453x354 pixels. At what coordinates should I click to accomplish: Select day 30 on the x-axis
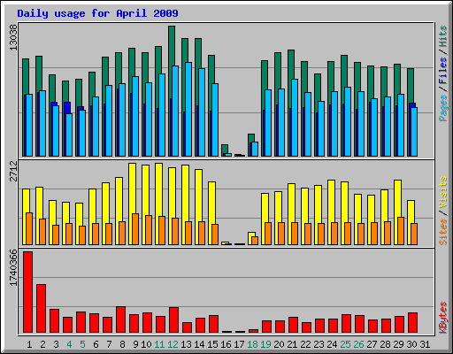pos(411,344)
